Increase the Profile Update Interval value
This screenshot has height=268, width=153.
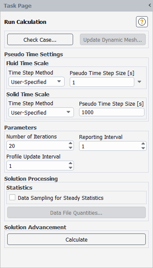click(x=71, y=163)
